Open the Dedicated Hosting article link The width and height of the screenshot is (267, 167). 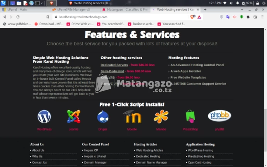click(x=148, y=156)
